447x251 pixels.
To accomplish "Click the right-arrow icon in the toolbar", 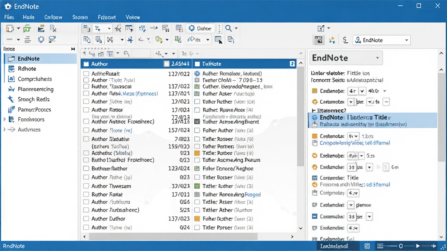I will point(154,28).
